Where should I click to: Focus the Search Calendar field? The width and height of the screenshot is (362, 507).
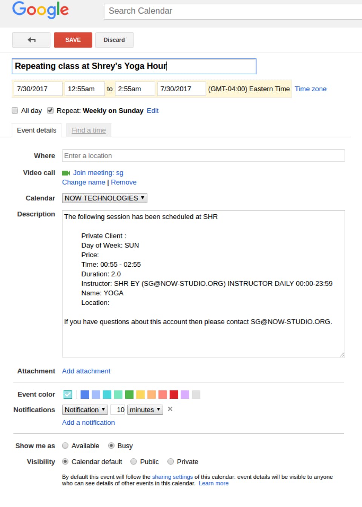233,11
